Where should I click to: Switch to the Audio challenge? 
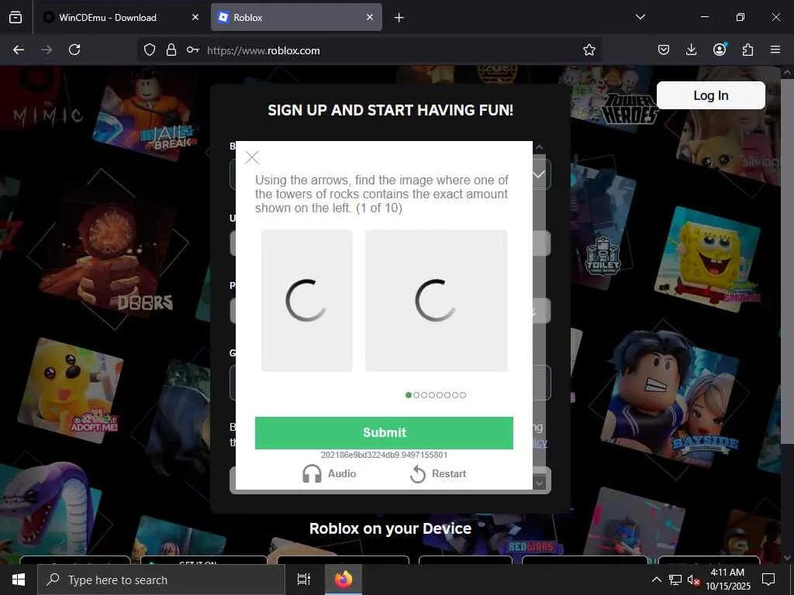coord(329,474)
